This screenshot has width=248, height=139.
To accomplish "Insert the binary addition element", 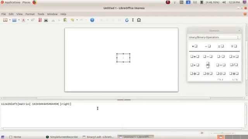I will point(195,56).
